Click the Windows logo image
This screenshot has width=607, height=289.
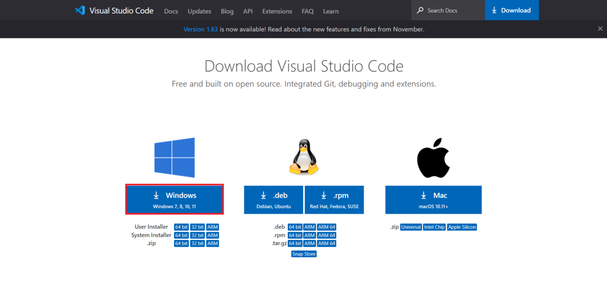175,158
